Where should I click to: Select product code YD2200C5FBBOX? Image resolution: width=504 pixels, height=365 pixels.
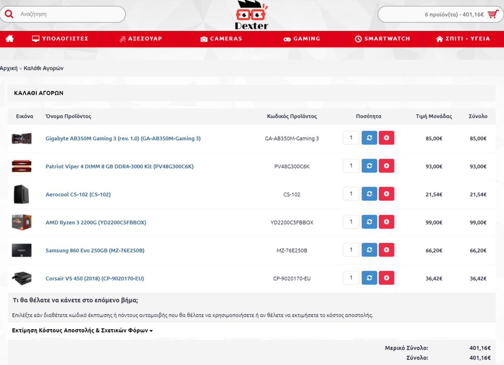(x=292, y=223)
